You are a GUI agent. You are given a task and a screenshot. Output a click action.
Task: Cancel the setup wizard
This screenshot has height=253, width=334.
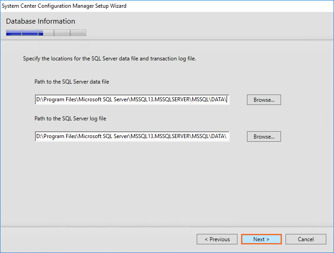(x=305, y=239)
